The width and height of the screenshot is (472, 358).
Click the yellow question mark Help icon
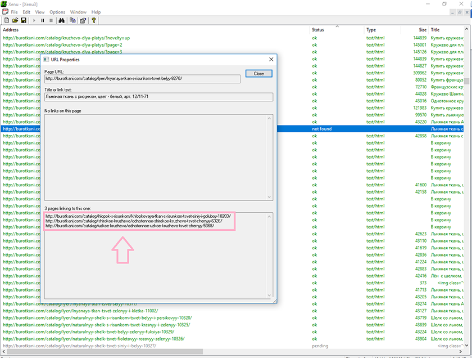pos(94,20)
